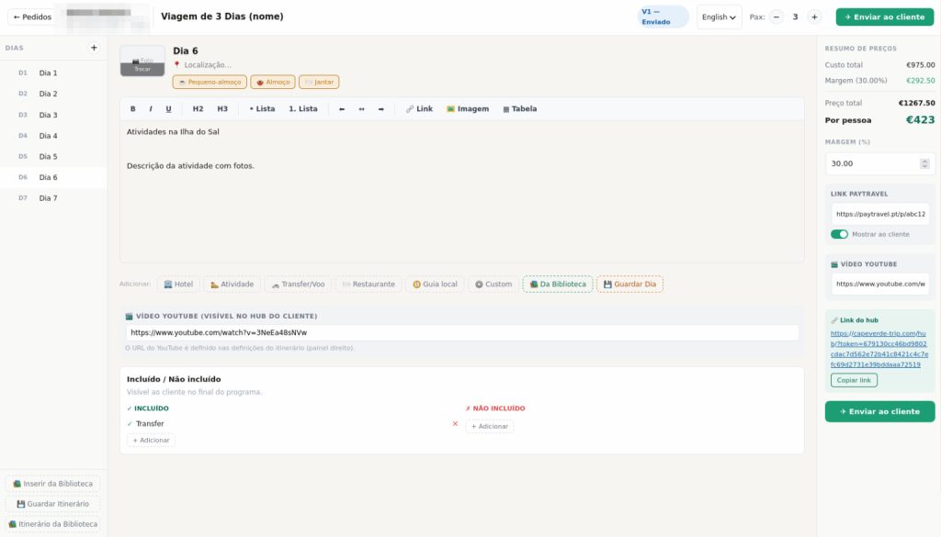Add an Atividade item
Viewport: 941px width, 537px height.
(232, 284)
